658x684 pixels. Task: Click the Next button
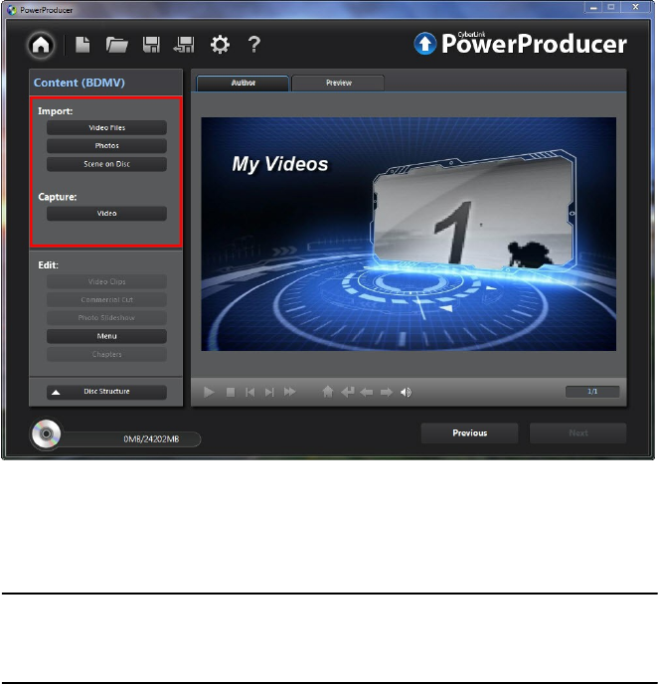(578, 433)
